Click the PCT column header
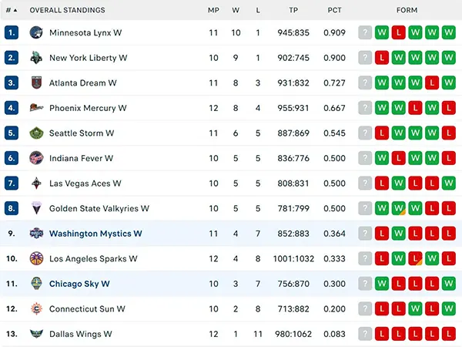Screen dimensions: 462x347 pyautogui.click(x=334, y=10)
